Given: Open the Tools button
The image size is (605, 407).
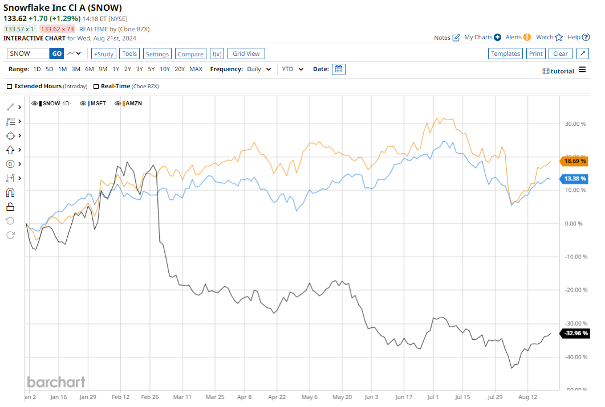Looking at the screenshot, I should pos(129,54).
